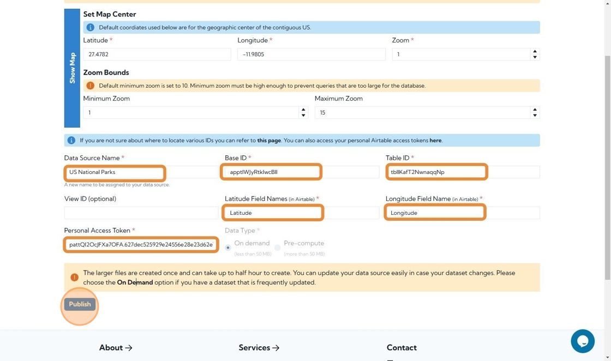The height and width of the screenshot is (361, 611).
Task: Click the scrollbar down arrow
Action: [608, 358]
